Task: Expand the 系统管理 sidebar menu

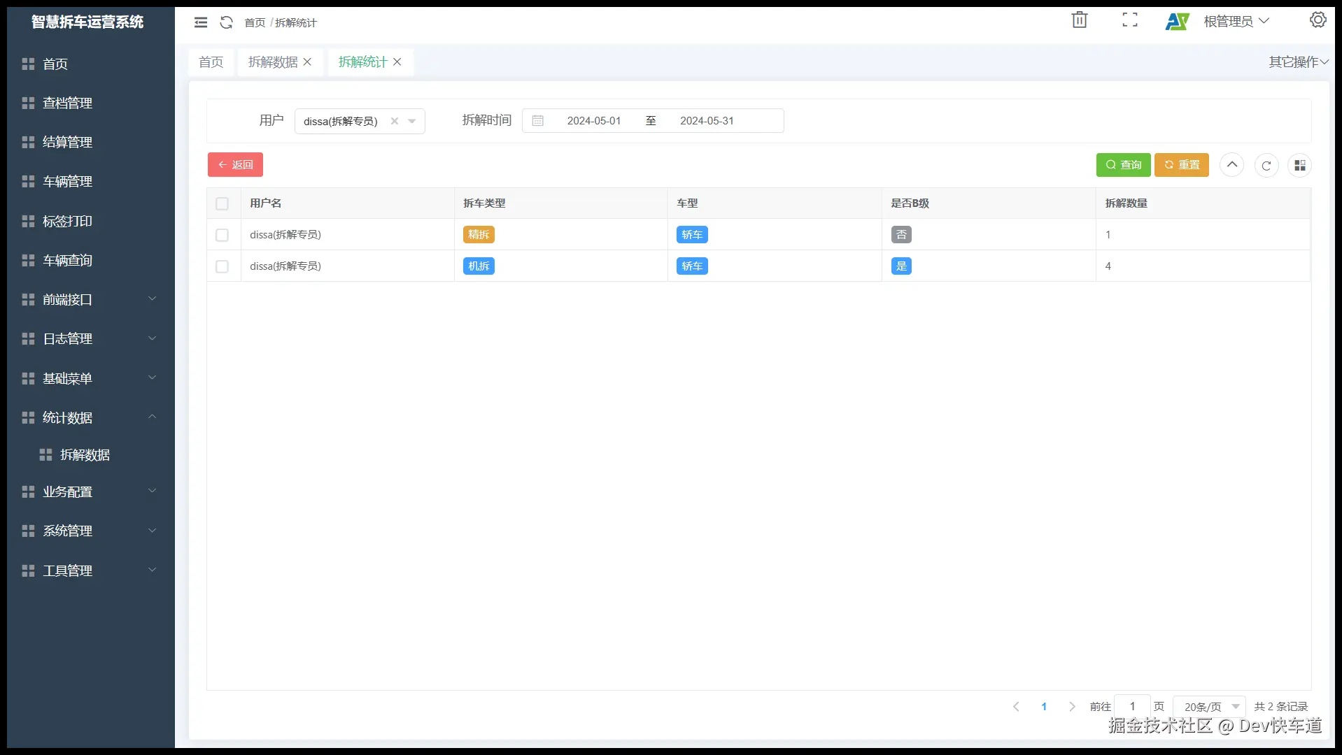Action: (x=91, y=531)
